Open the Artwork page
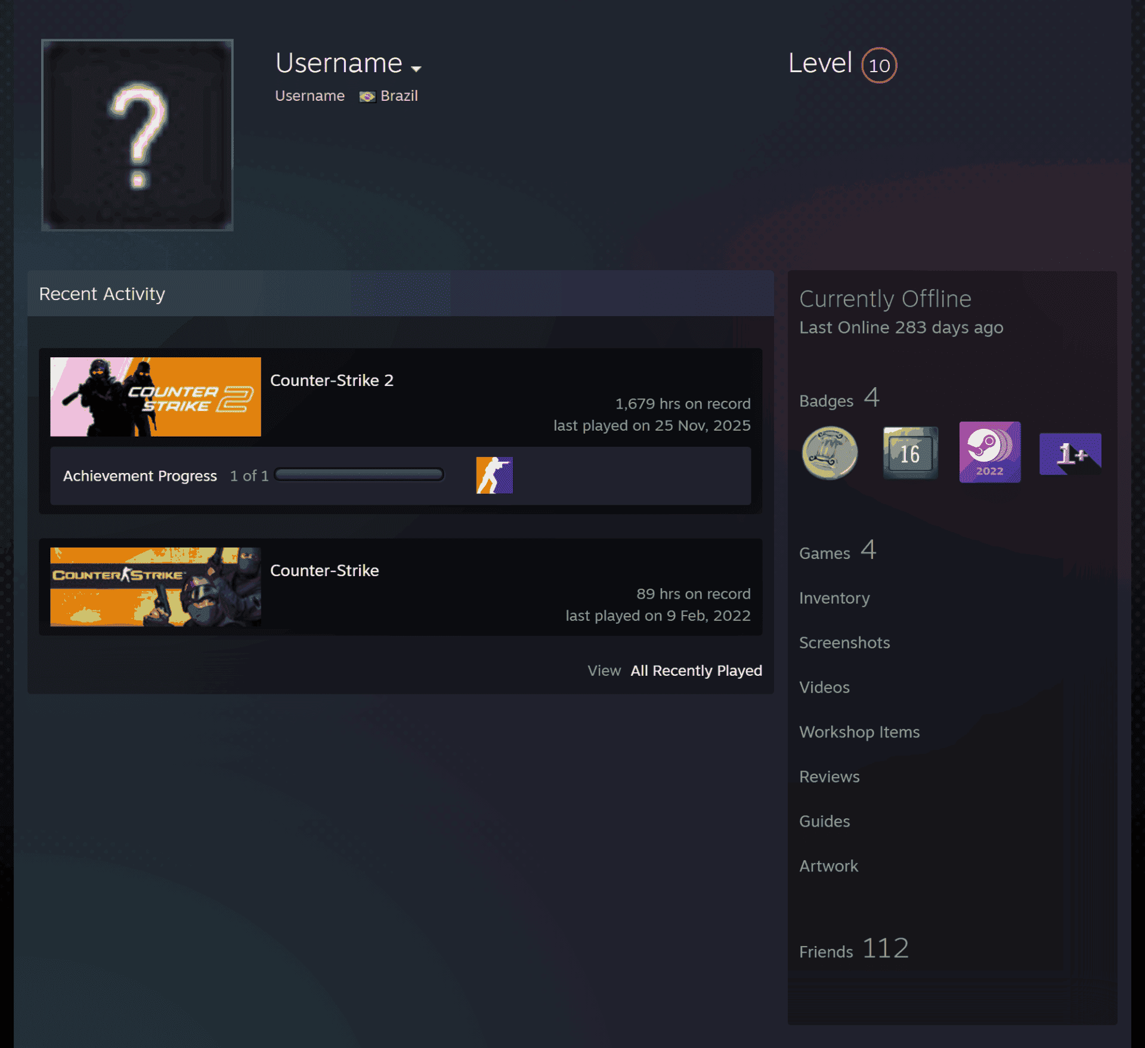The width and height of the screenshot is (1145, 1048). coord(829,867)
